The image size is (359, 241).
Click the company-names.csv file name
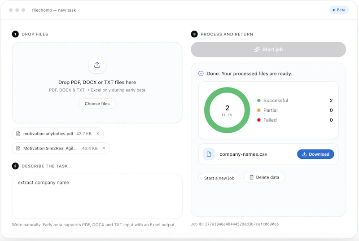pos(243,154)
